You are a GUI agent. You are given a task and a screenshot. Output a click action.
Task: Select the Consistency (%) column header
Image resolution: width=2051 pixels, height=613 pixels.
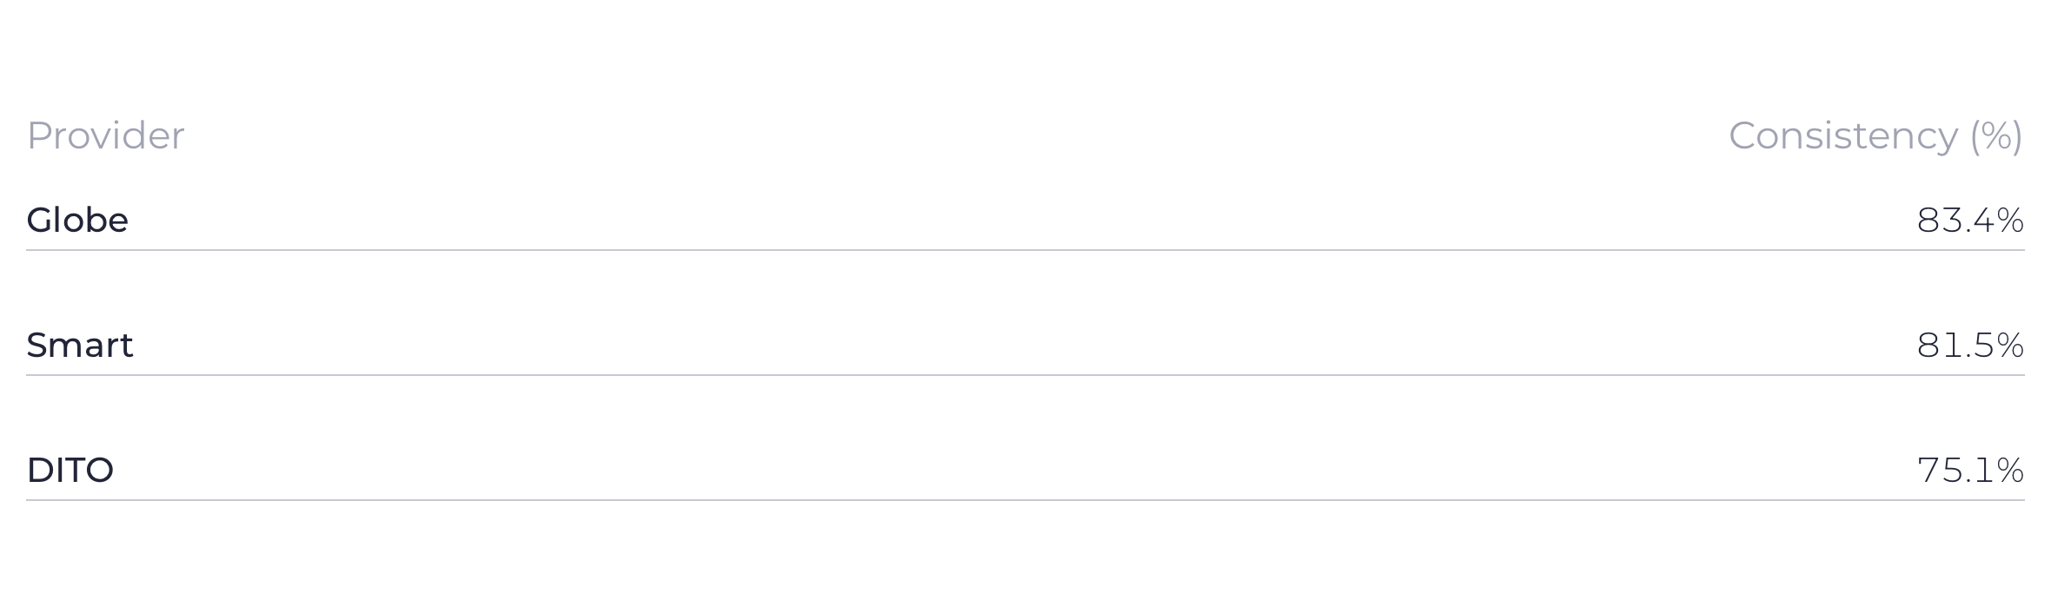point(1875,136)
